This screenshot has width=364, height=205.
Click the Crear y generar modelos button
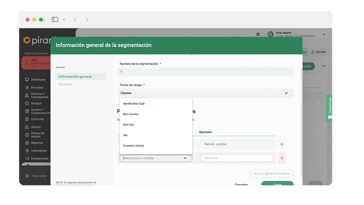[x=272, y=174]
